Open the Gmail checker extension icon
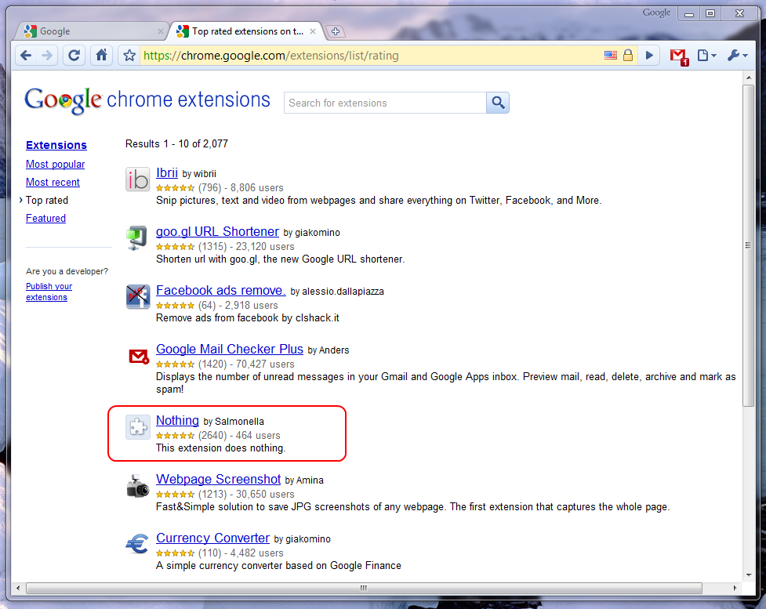Screen dimensions: 766x609 click(678, 56)
